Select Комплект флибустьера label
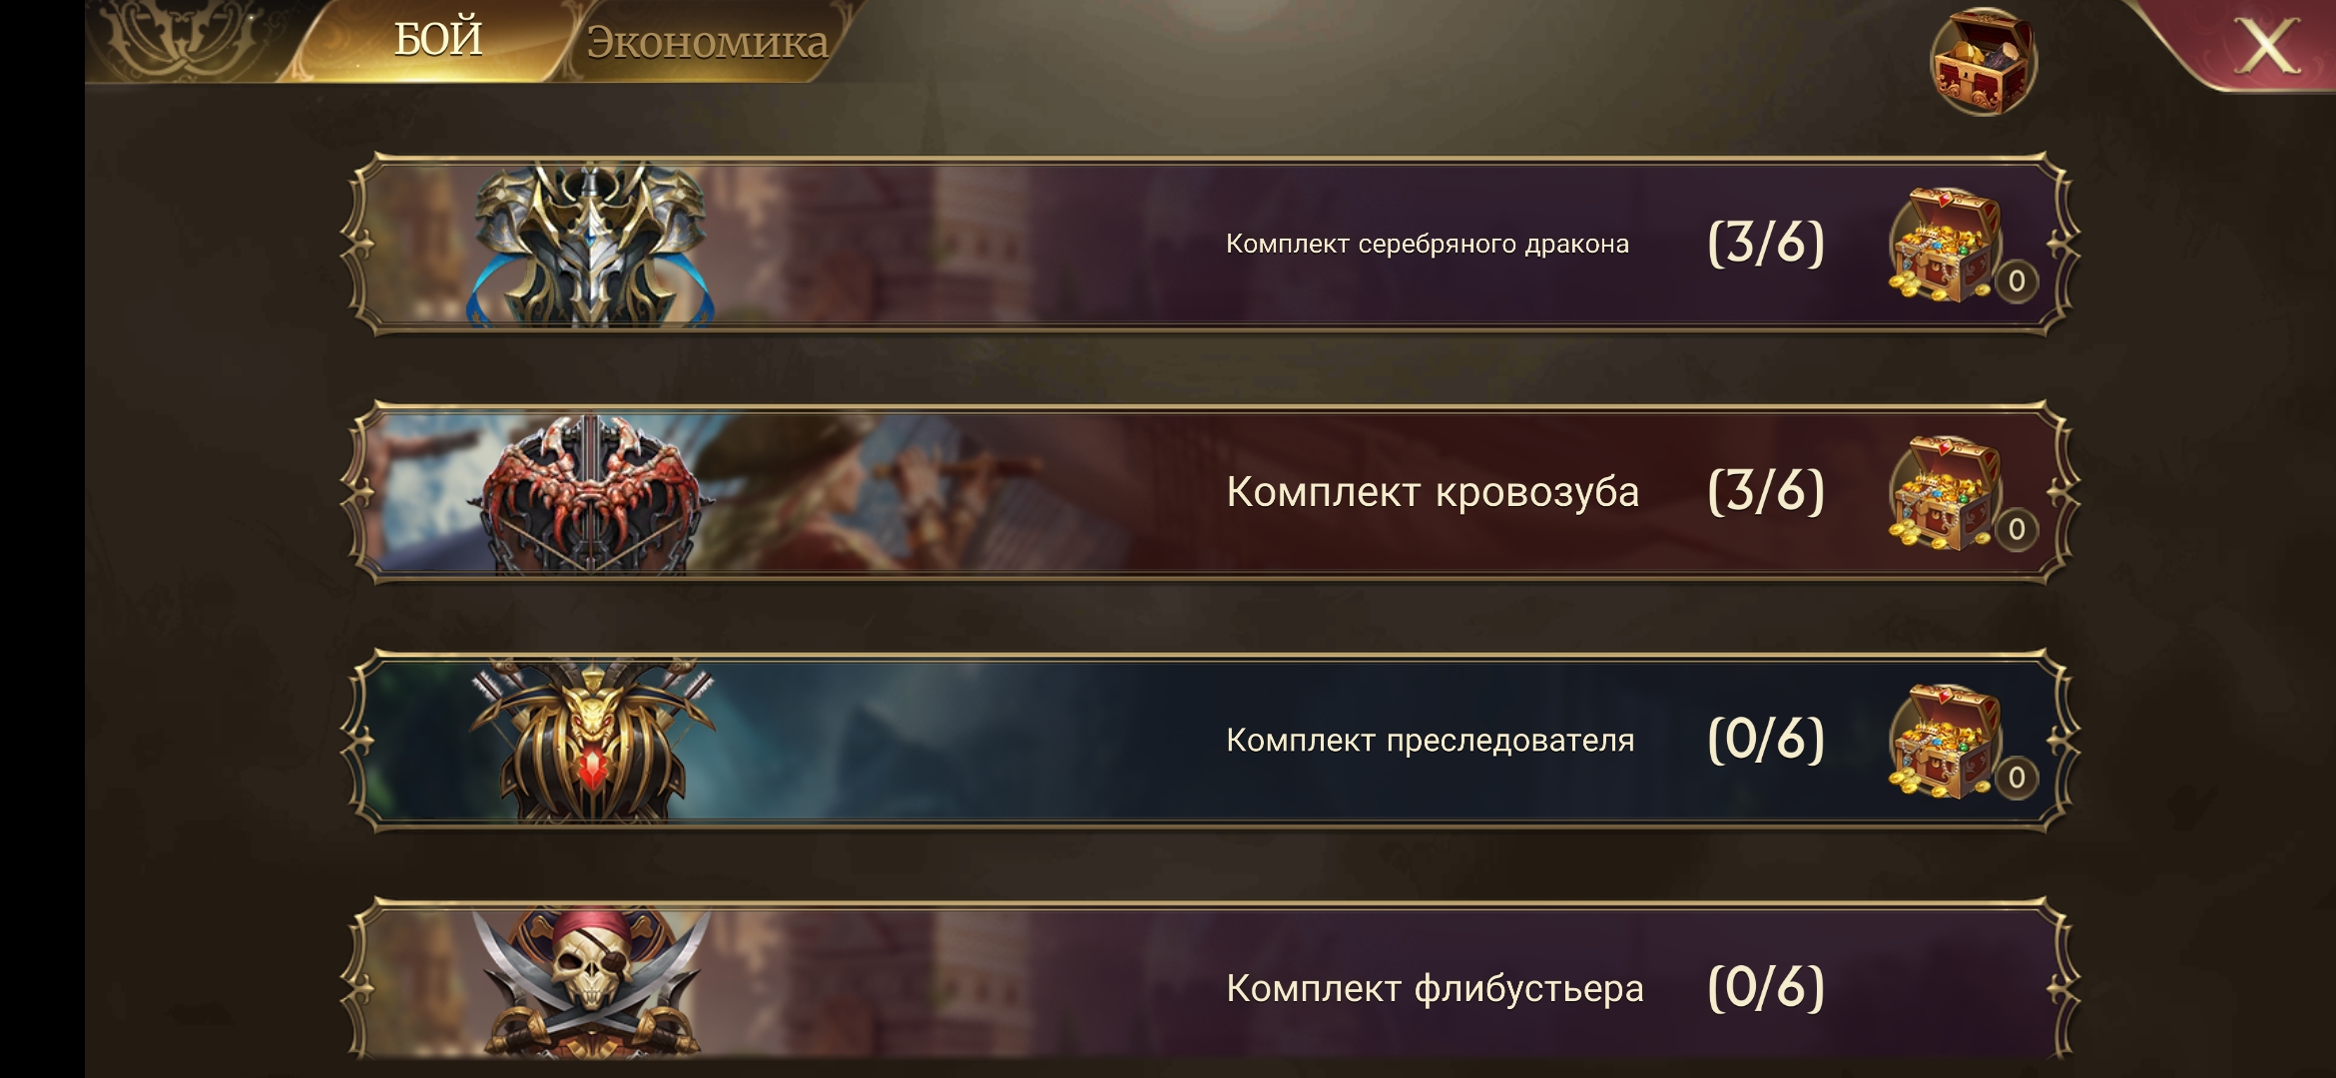Viewport: 2336px width, 1078px height. 1435,988
